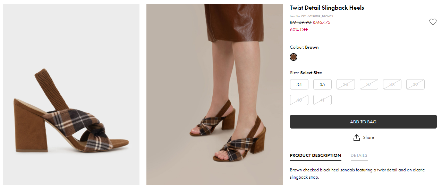442x189 pixels.
Task: Click the 60% OFF discount label
Action: click(299, 30)
